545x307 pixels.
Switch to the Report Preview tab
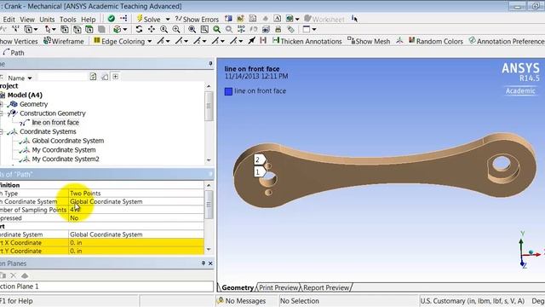(326, 287)
